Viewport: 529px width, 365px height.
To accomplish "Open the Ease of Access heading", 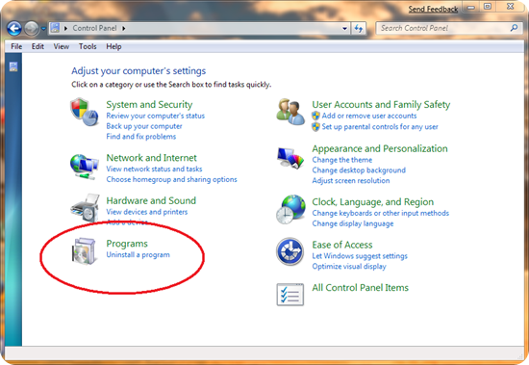I will (x=342, y=245).
